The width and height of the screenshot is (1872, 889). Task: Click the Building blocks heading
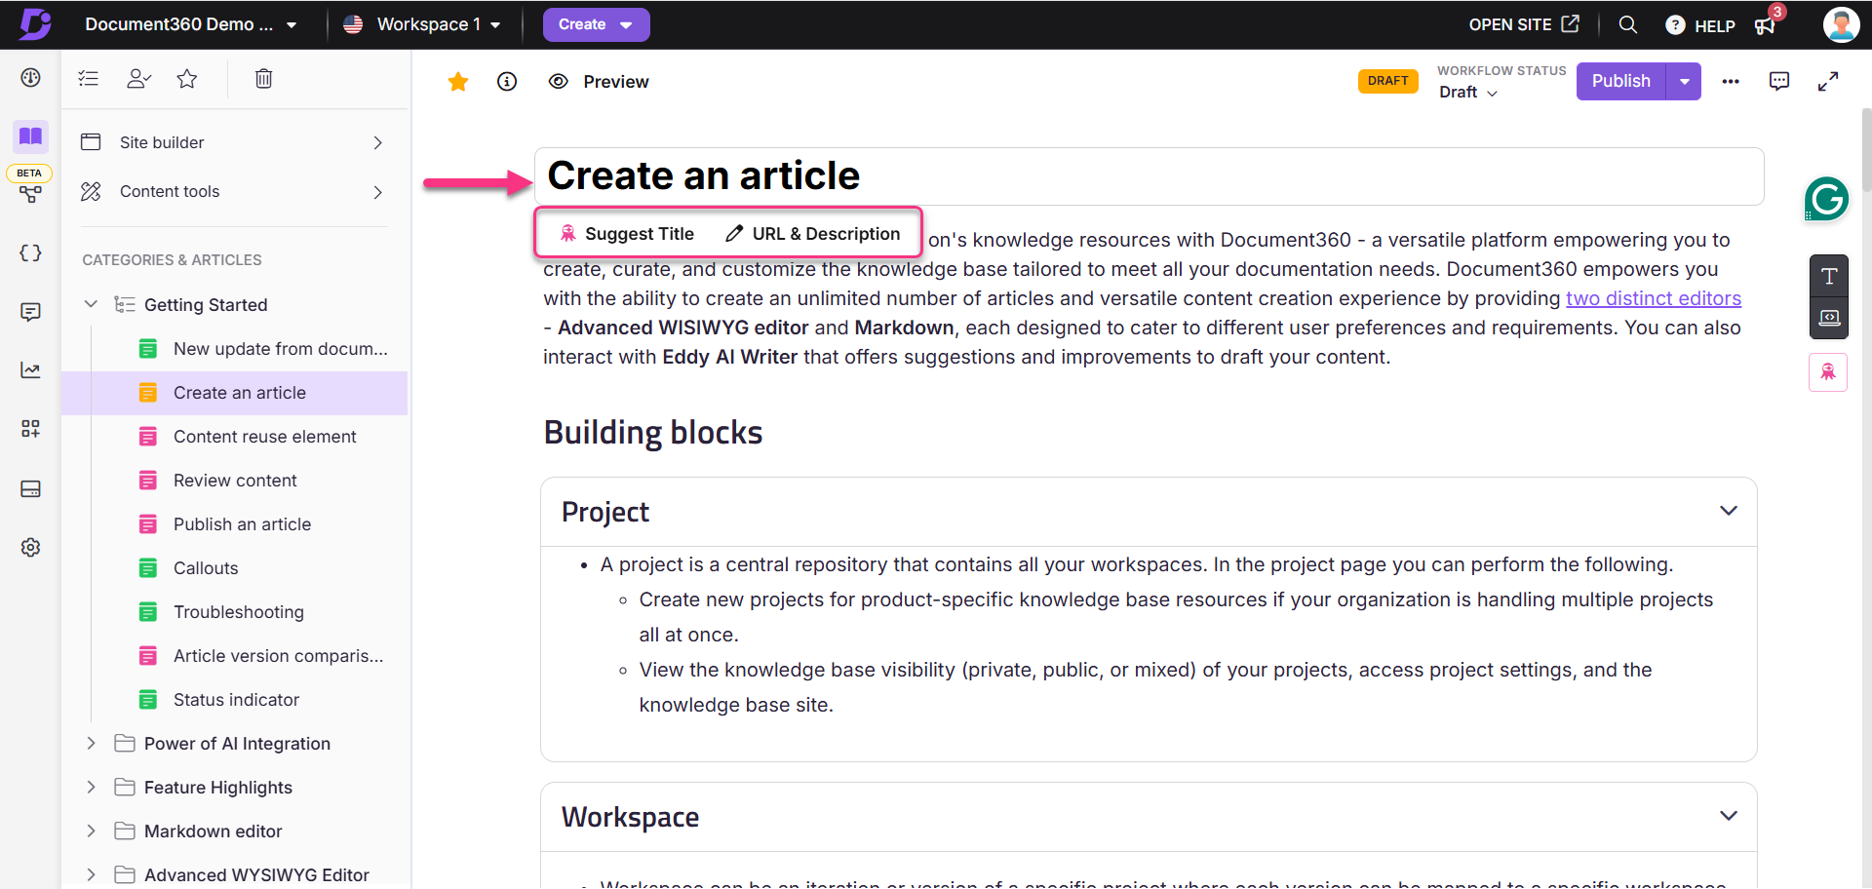(653, 432)
